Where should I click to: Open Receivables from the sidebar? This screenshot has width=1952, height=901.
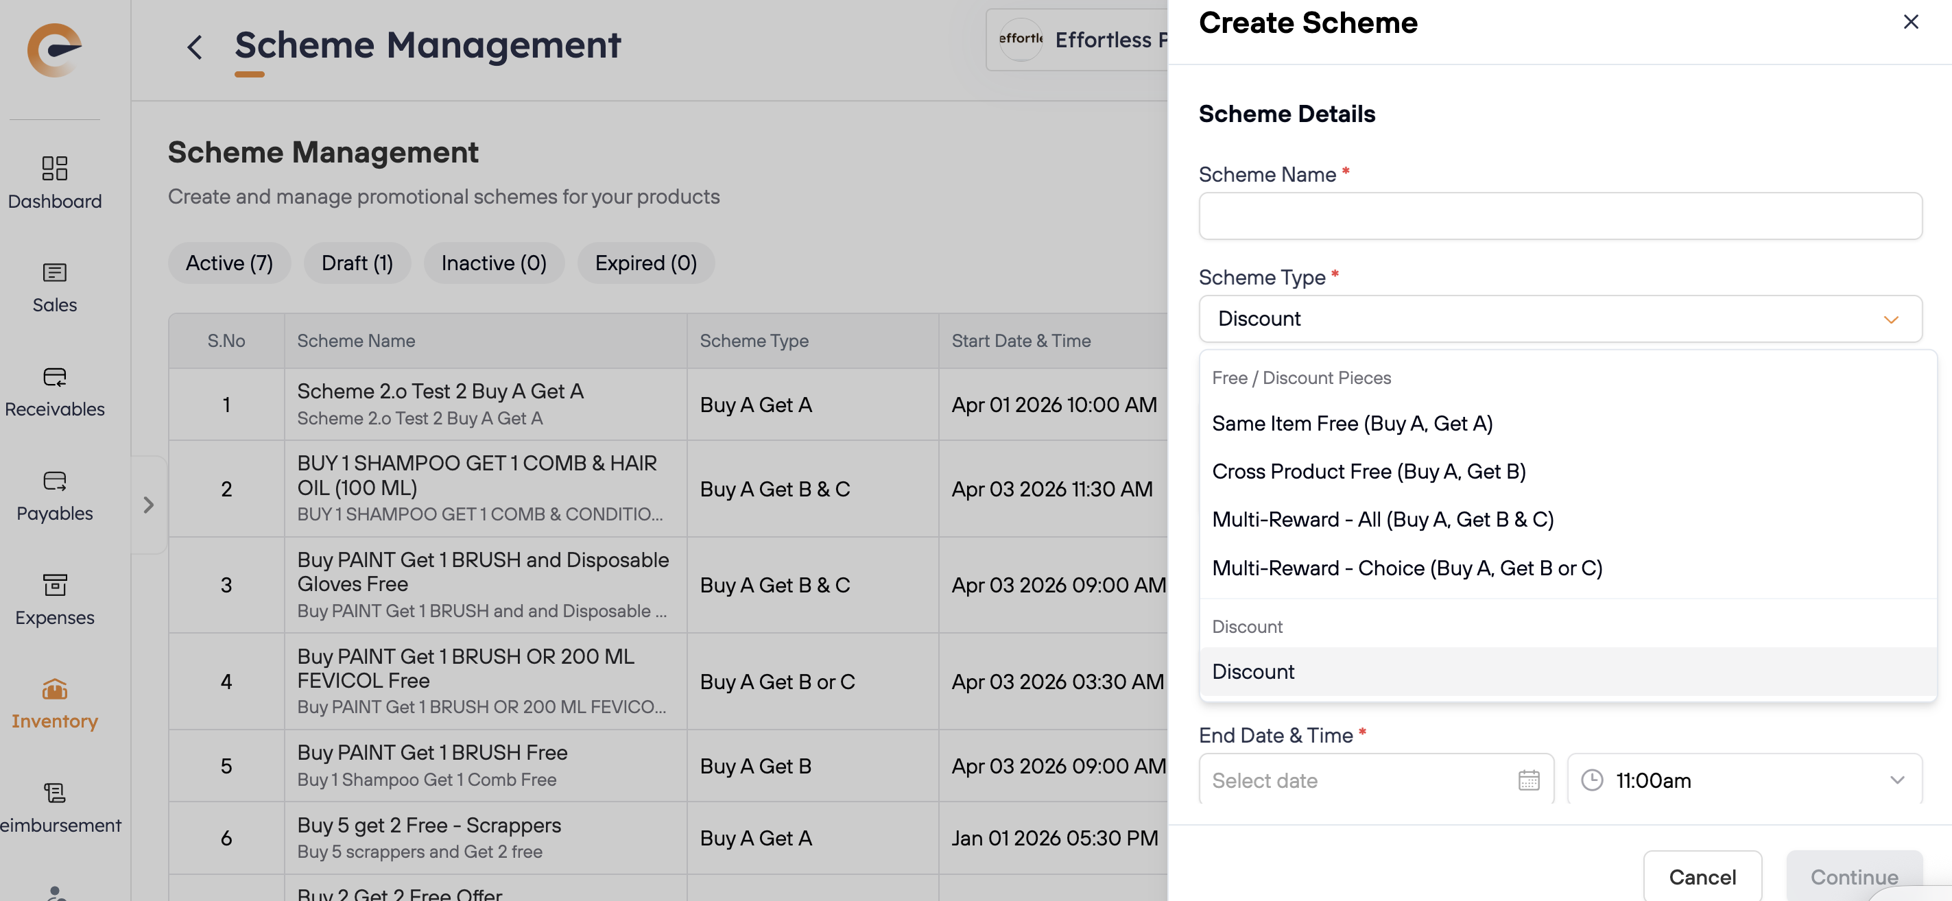click(55, 376)
